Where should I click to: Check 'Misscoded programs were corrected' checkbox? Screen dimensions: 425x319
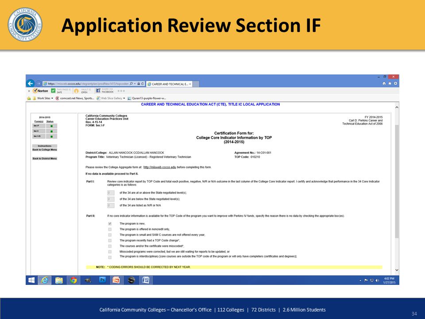click(x=110, y=252)
